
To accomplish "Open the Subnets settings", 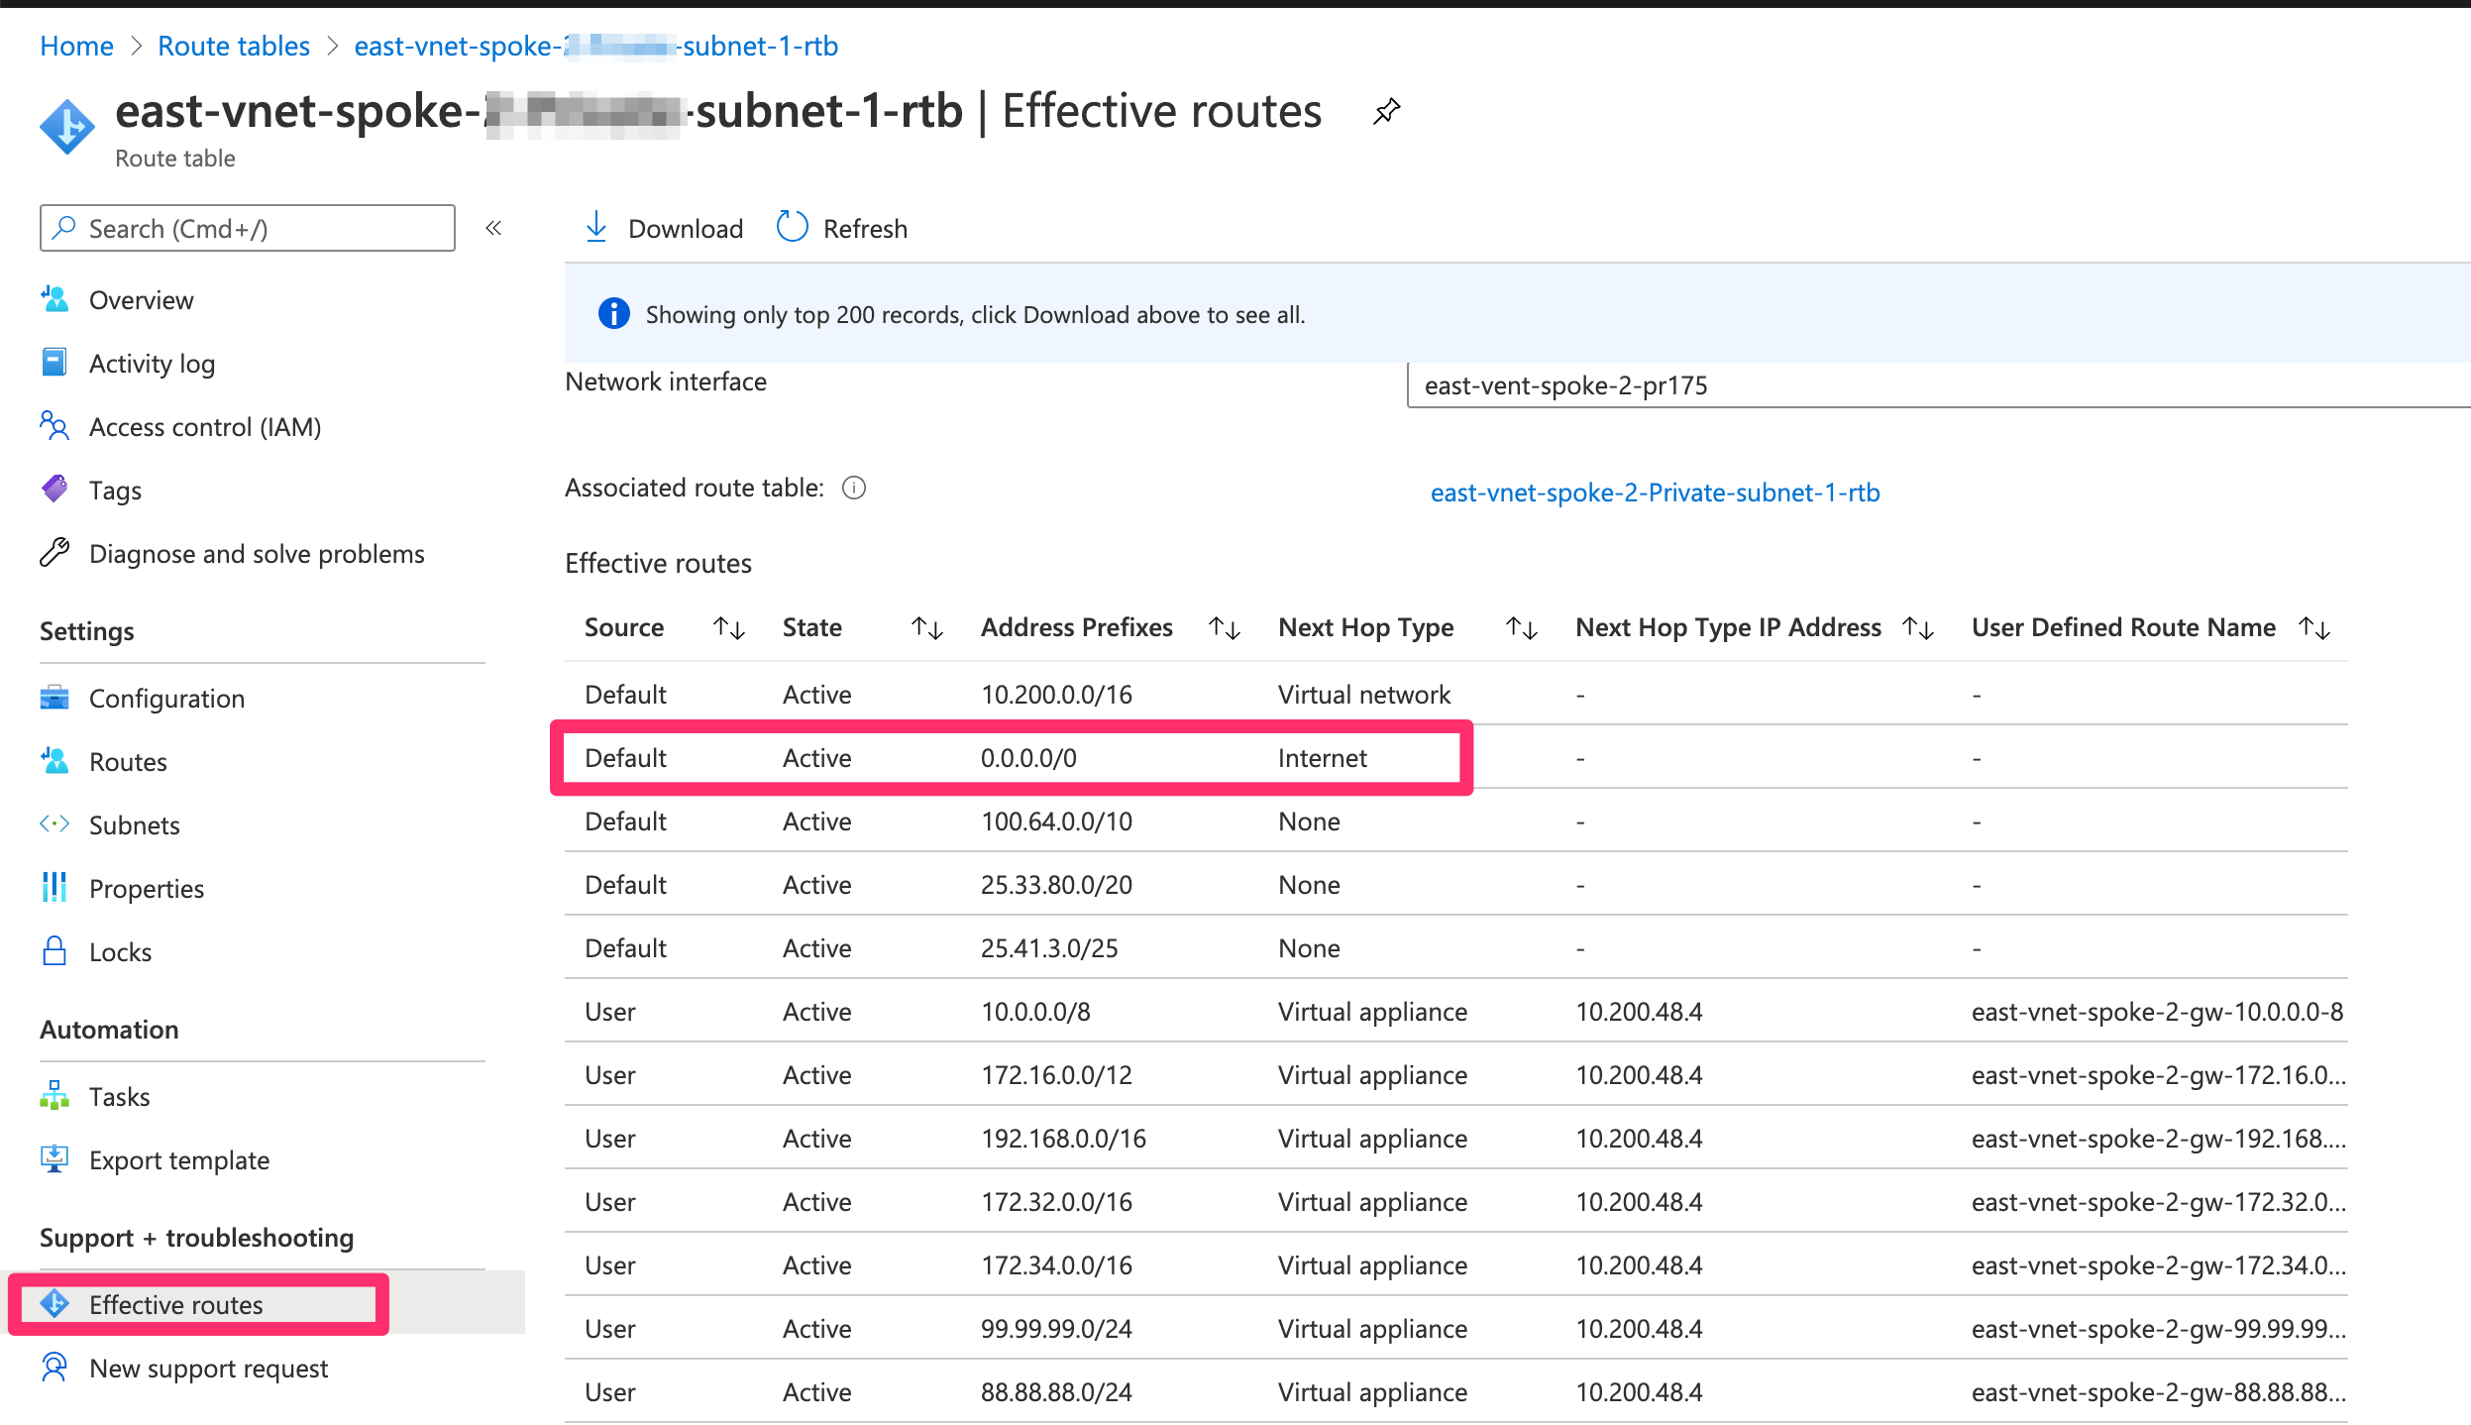I will pos(135,824).
